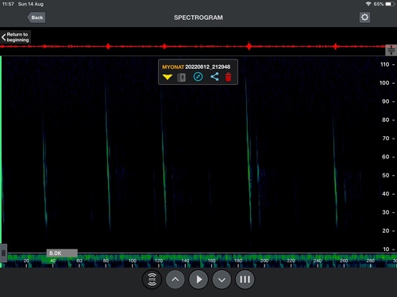This screenshot has width=397, height=297.
Task: Click the 100 kHz frequency label
Action: coord(384,83)
